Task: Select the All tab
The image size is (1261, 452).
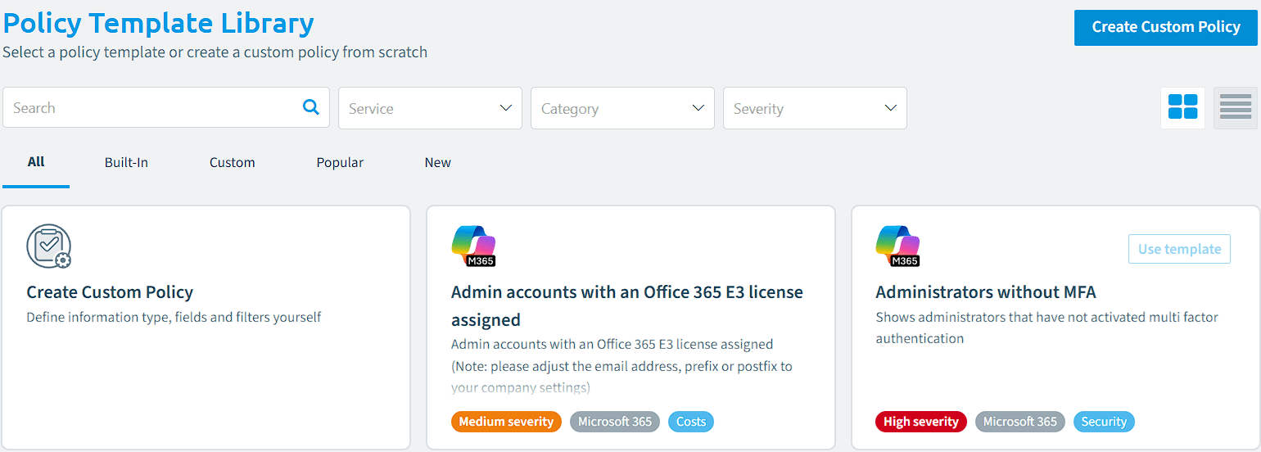Action: tap(36, 162)
